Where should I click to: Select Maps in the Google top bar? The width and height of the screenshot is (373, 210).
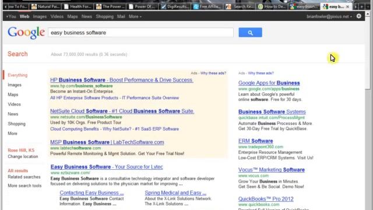tap(72, 16)
